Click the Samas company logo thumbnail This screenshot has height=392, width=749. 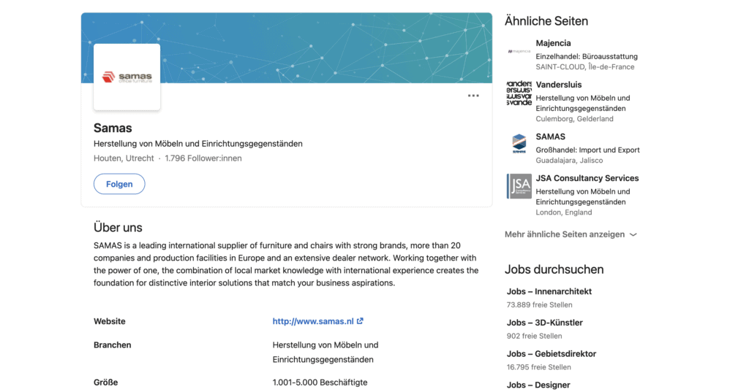click(x=127, y=77)
